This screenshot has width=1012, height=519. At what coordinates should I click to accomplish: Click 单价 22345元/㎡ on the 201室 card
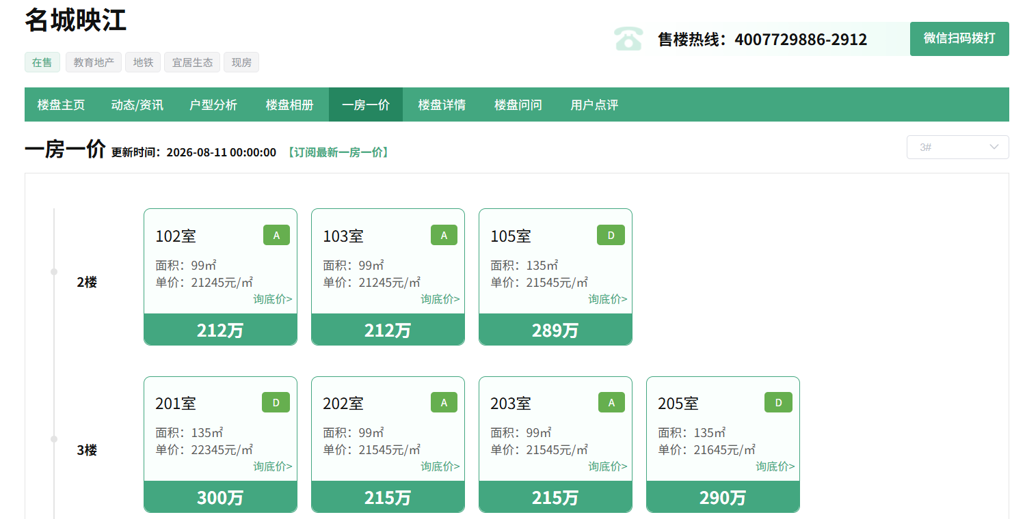pos(204,450)
